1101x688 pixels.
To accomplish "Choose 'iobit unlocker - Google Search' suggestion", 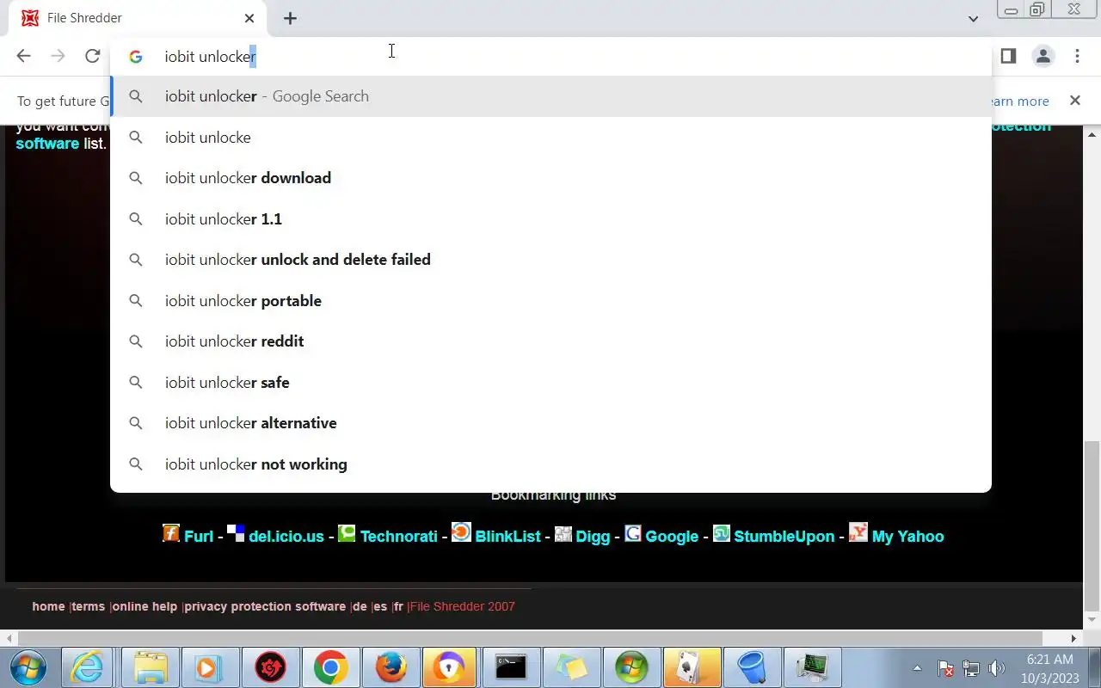I will click(x=550, y=96).
